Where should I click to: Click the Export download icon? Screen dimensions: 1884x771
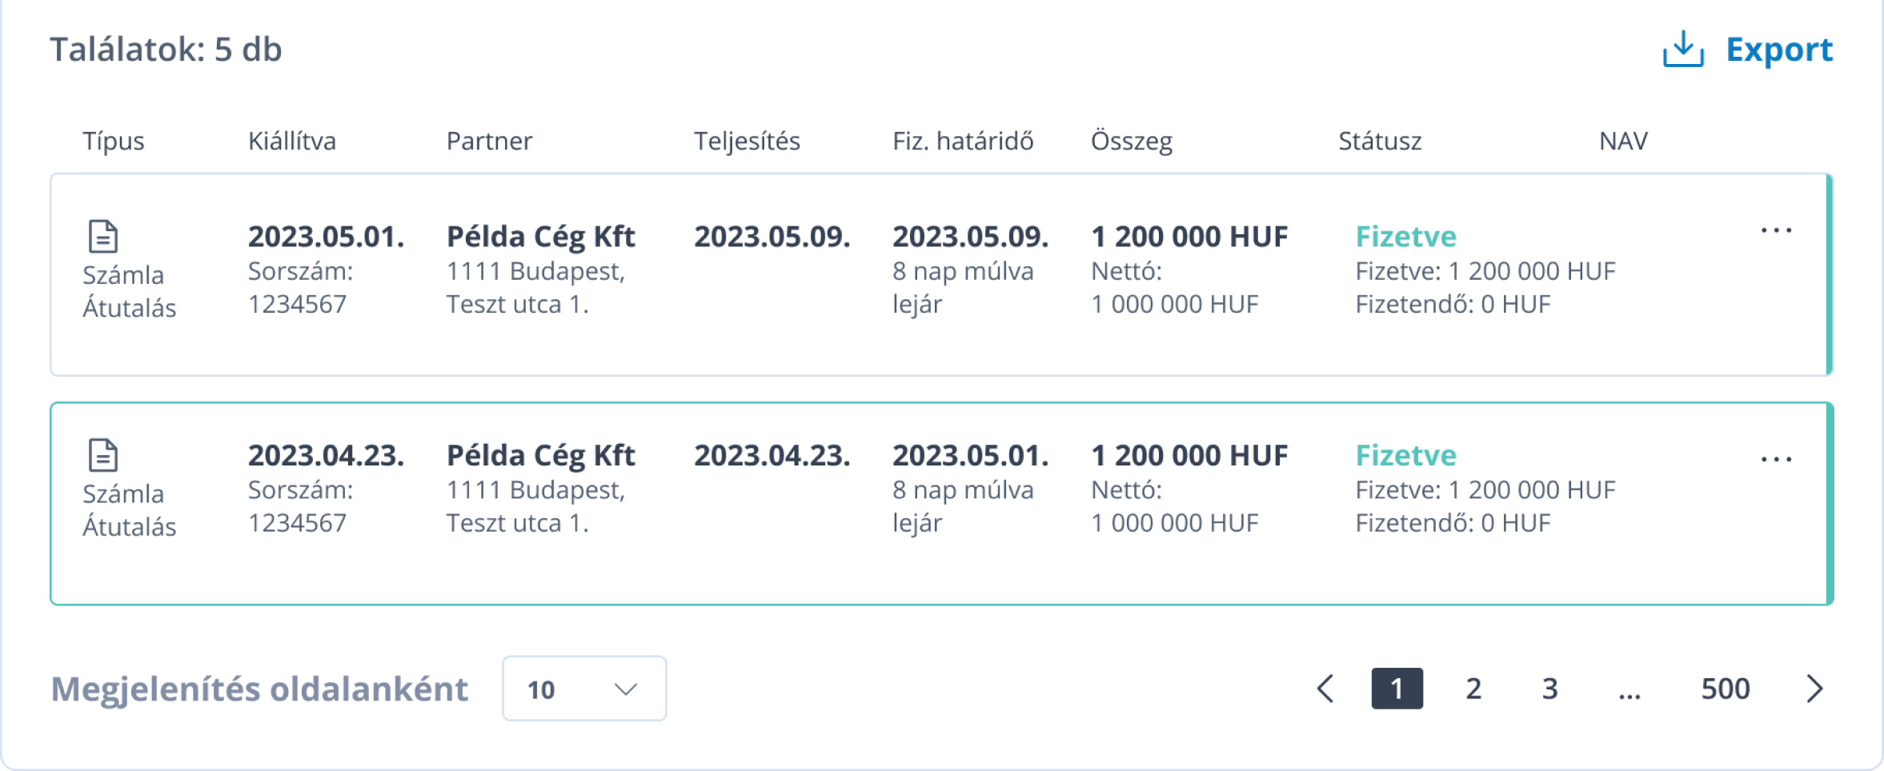click(1683, 50)
